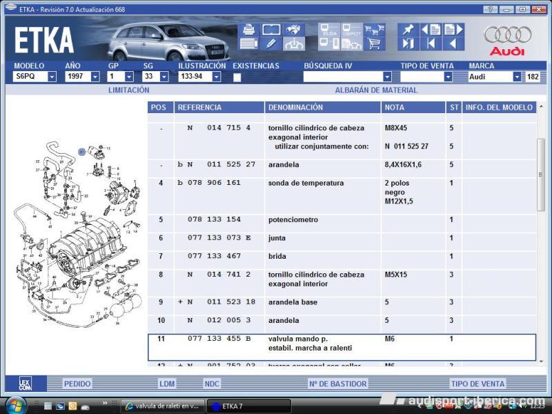Open the Windows Start menu orb
This screenshot has width=552, height=414.
tap(15, 406)
